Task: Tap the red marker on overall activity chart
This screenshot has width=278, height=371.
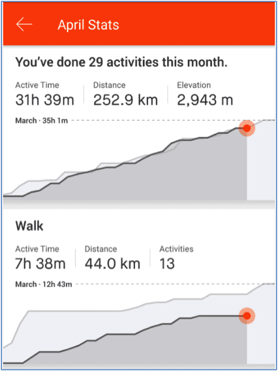Action: (247, 128)
